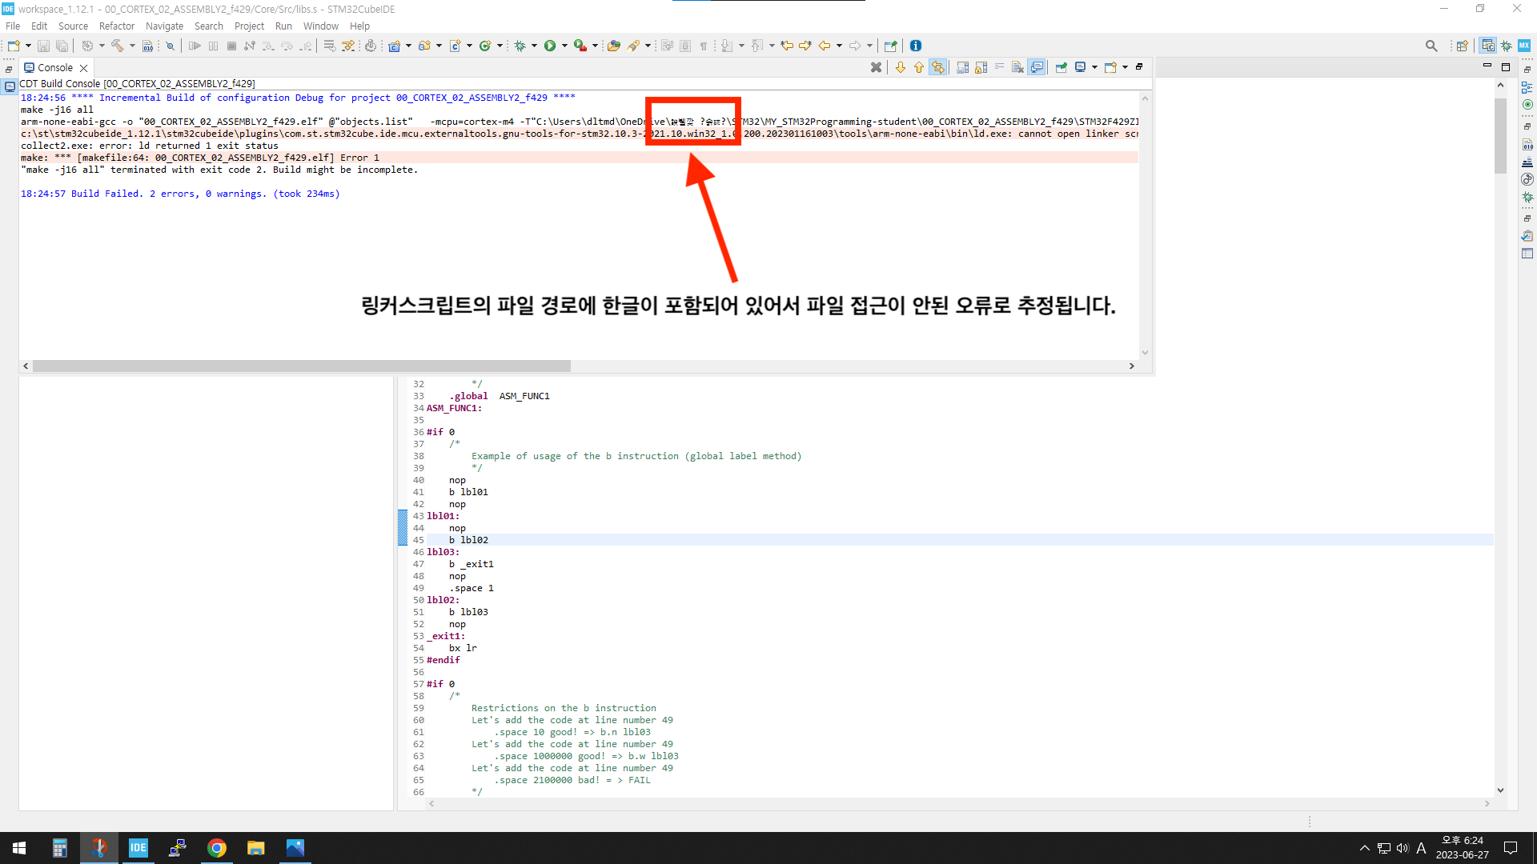Click the Terminate stop square icon
This screenshot has width=1537, height=864.
[x=231, y=46]
